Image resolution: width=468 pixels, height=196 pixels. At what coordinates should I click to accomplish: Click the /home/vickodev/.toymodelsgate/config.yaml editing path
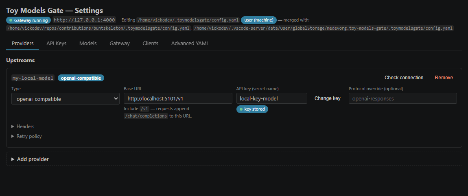click(188, 20)
